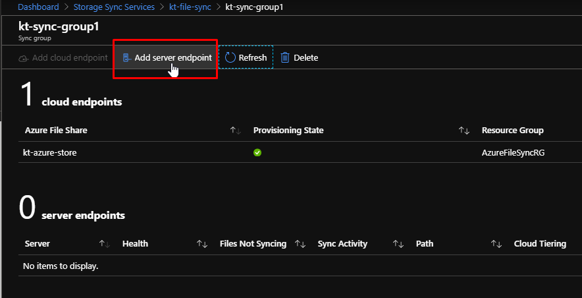Image resolution: width=582 pixels, height=298 pixels.
Task: Go to Storage Sync Services breadcrumb
Action: 114,7
